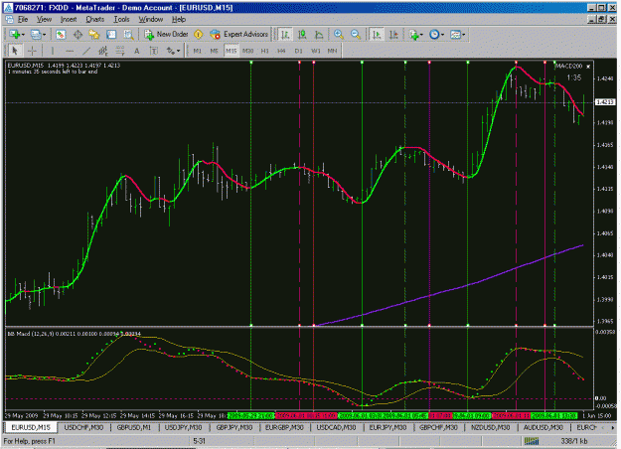The height and width of the screenshot is (449, 621).
Task: Switch to the AUDUSD,M30 chart tab
Action: 543,427
